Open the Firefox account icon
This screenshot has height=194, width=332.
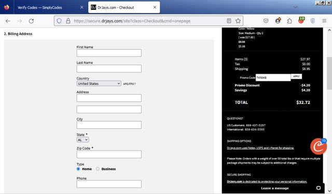coord(278,21)
